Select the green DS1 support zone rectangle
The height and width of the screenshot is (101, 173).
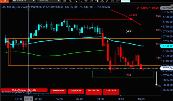pos(123,74)
